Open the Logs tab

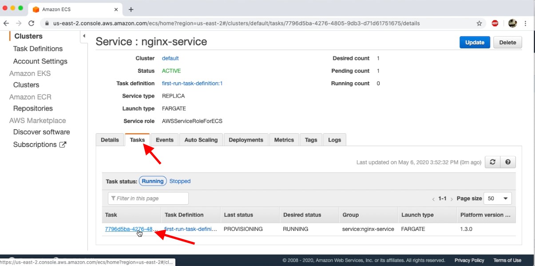tap(334, 139)
